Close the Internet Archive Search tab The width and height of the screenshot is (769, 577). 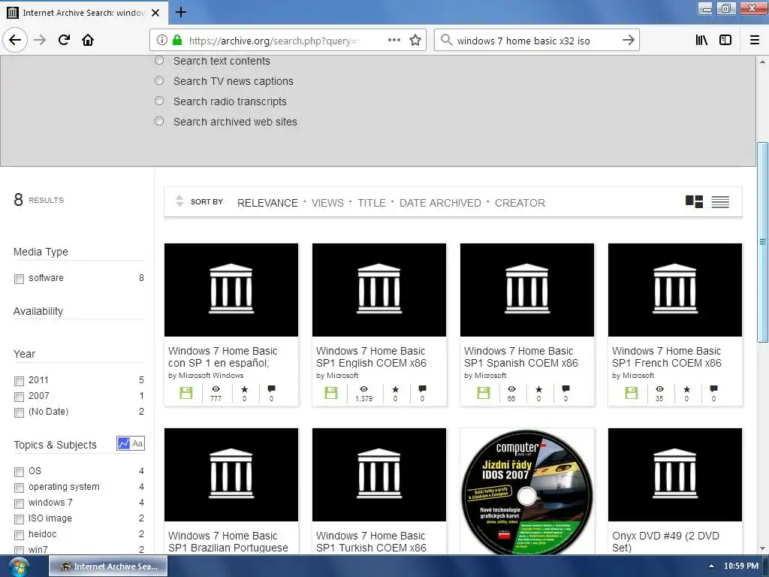[155, 13]
